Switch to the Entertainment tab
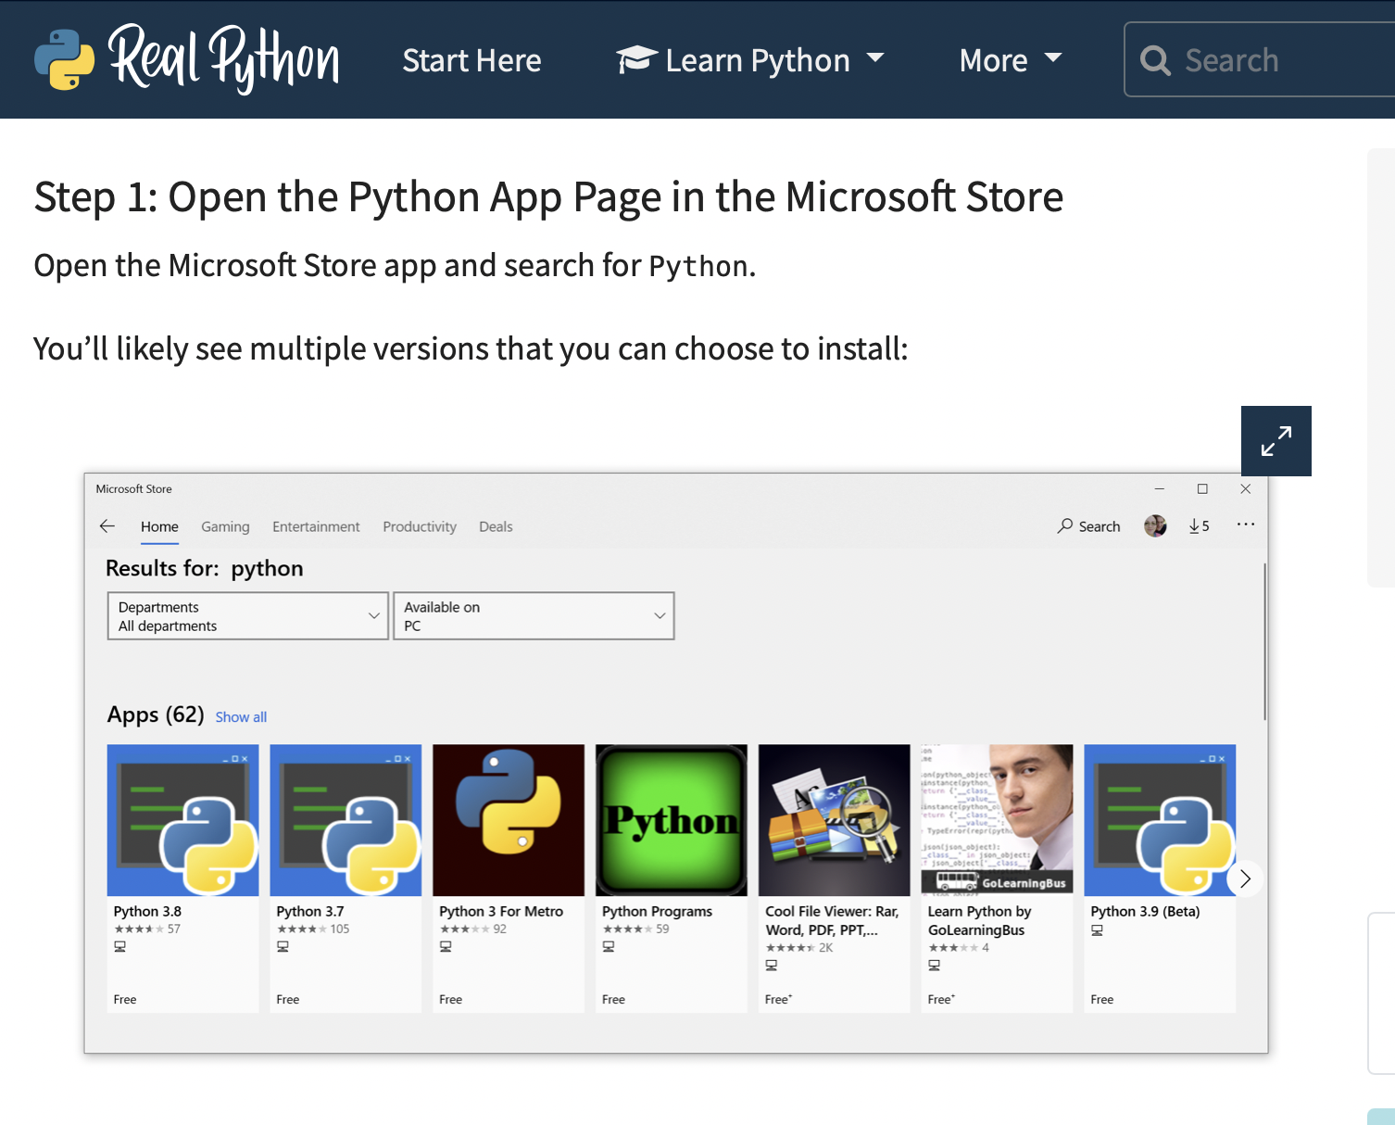This screenshot has width=1395, height=1125. pos(316,526)
